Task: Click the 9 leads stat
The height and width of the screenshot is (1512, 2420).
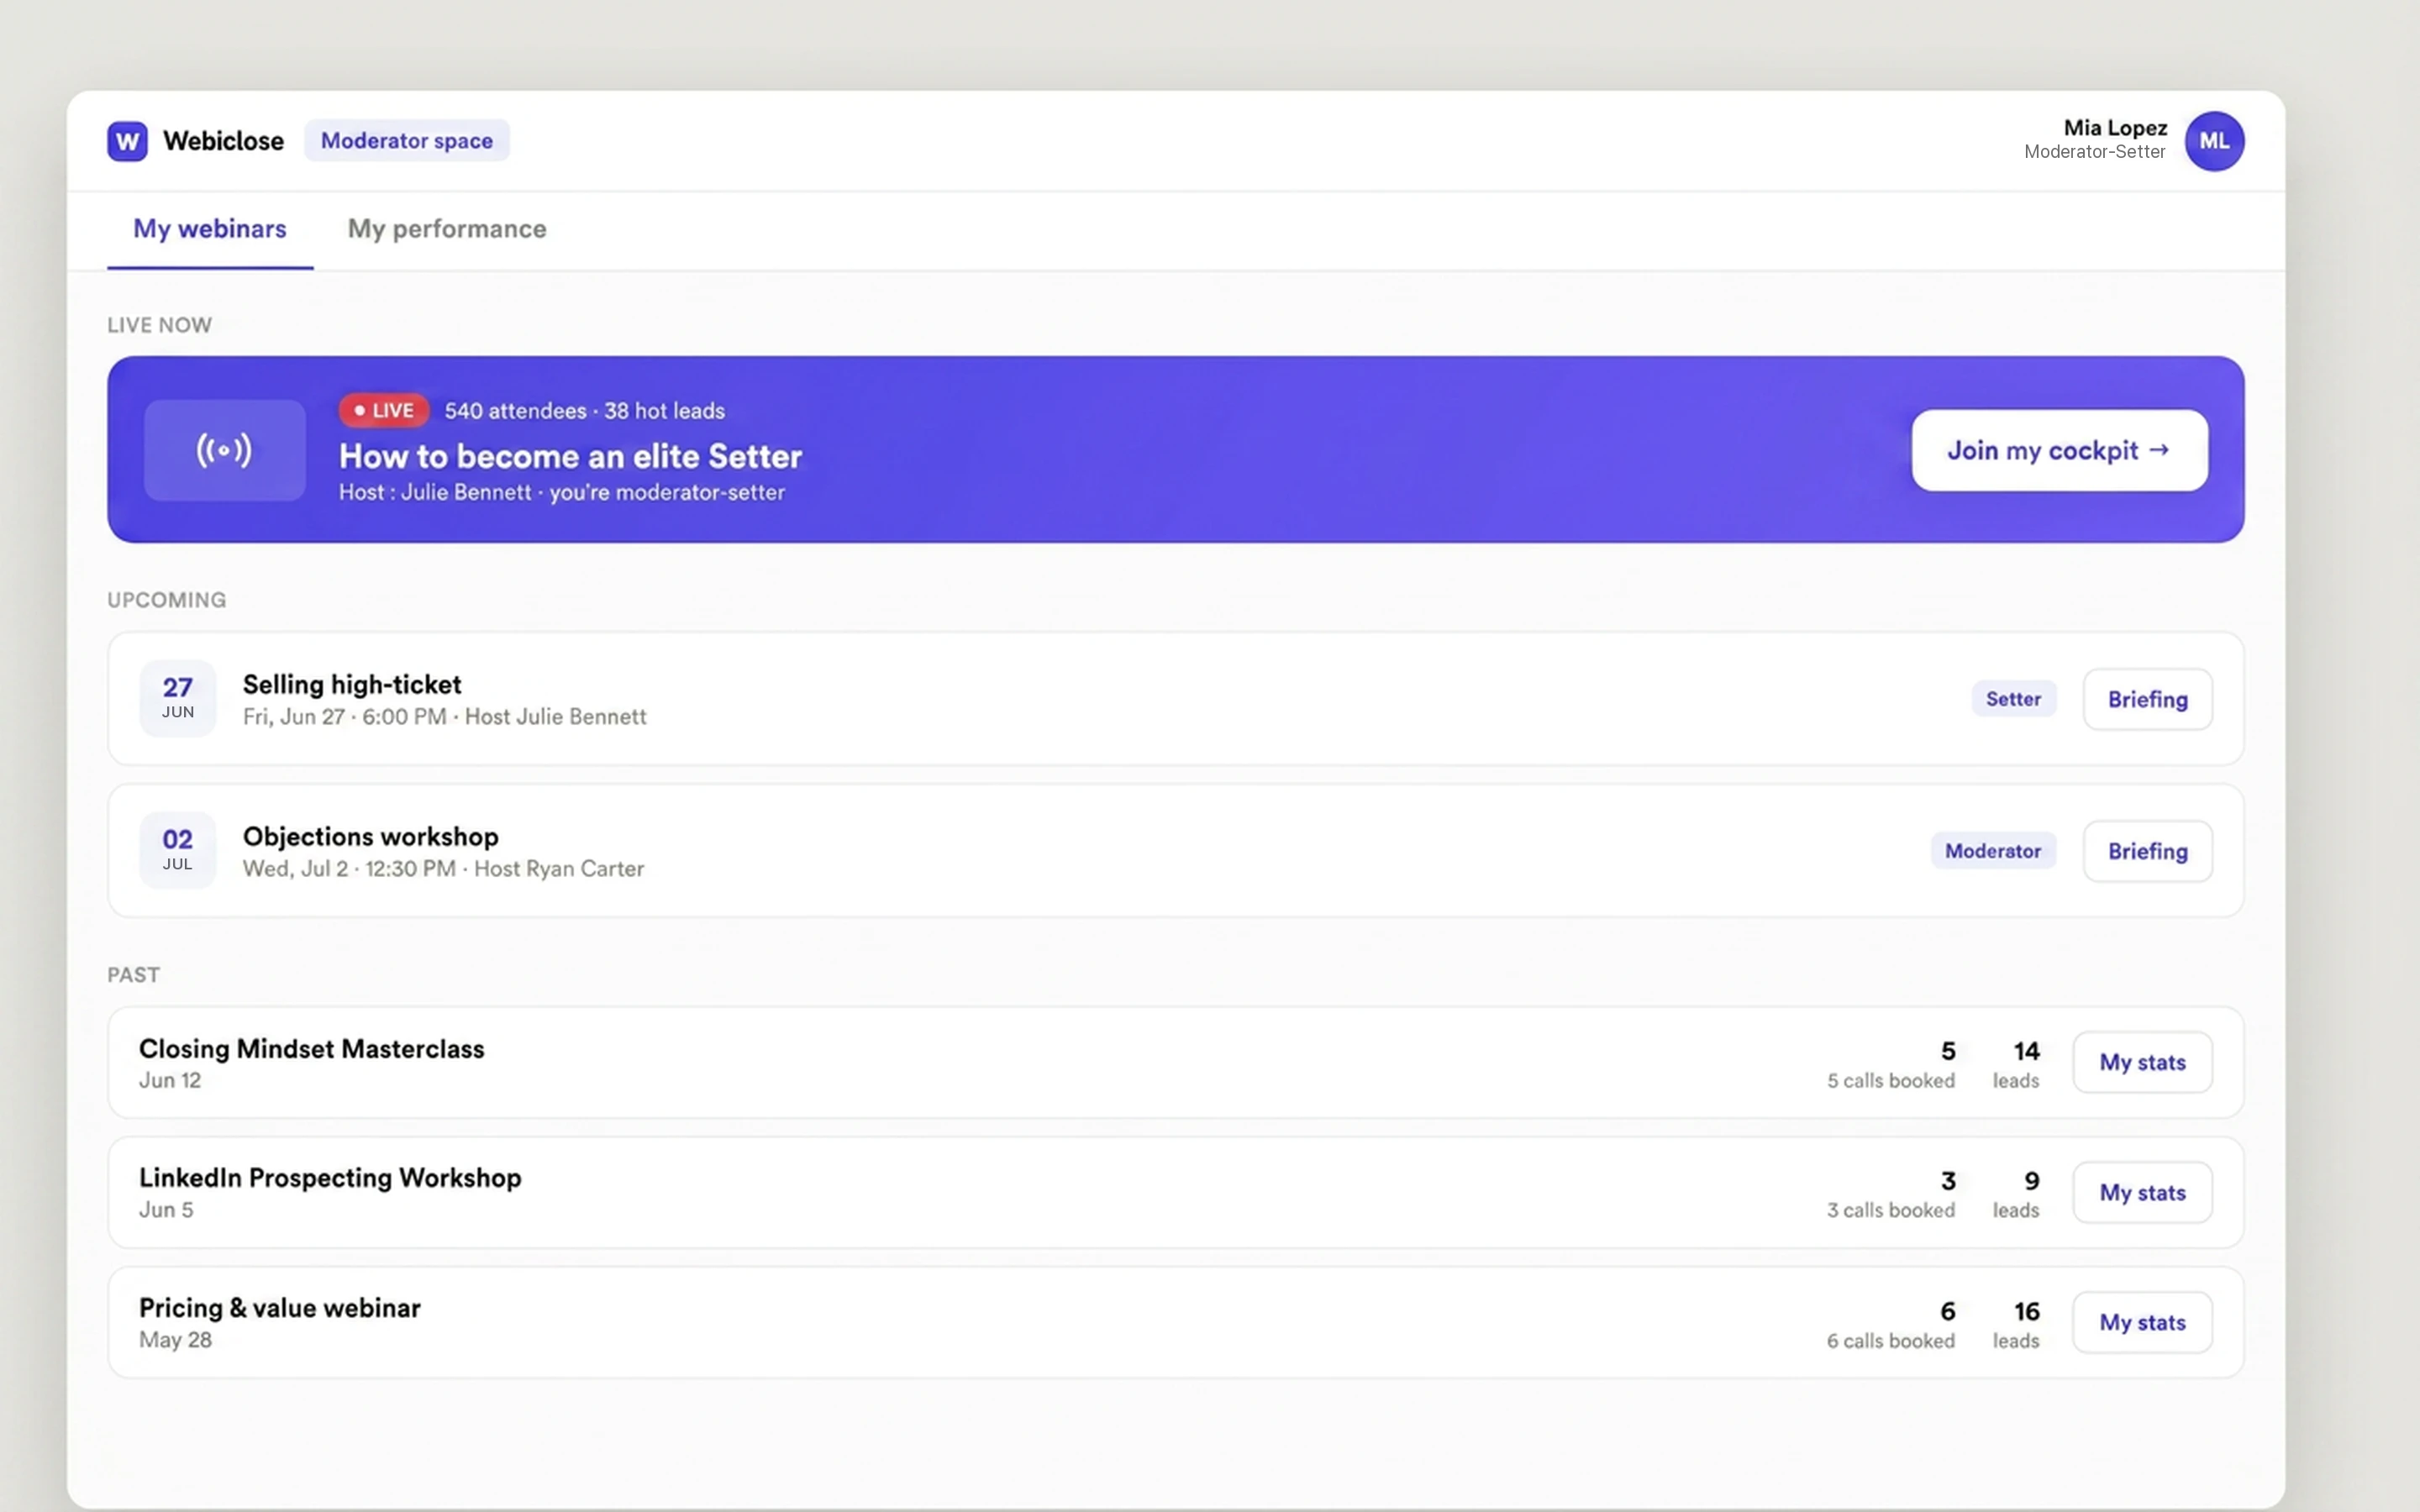Action: [2017, 1194]
